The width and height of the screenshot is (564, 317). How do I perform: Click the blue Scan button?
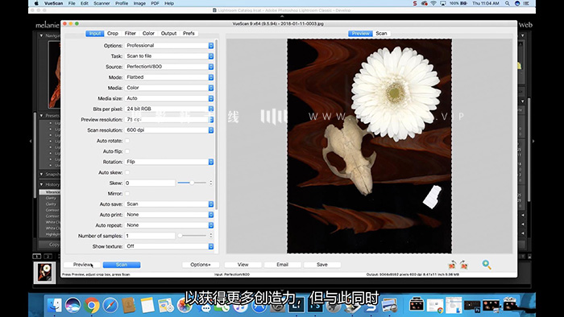pyautogui.click(x=122, y=265)
